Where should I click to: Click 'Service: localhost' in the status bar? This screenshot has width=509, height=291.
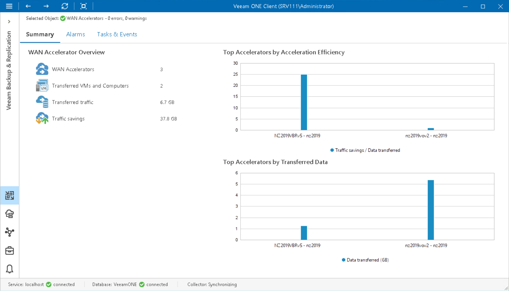[x=26, y=285]
